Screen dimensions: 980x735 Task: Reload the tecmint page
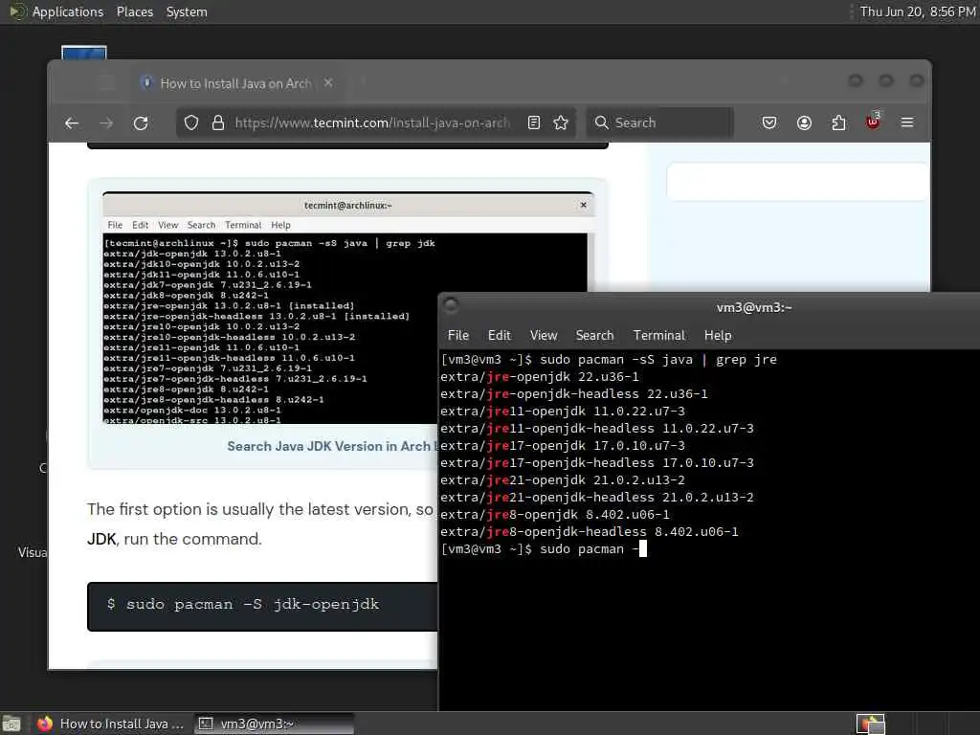click(141, 123)
